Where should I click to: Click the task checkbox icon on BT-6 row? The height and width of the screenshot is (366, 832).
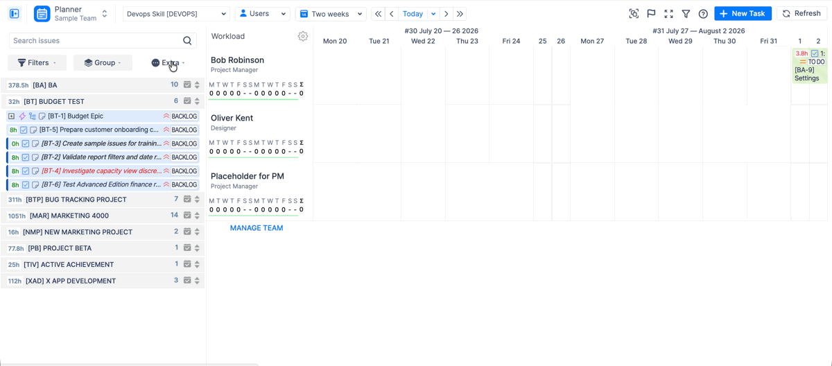(x=26, y=185)
